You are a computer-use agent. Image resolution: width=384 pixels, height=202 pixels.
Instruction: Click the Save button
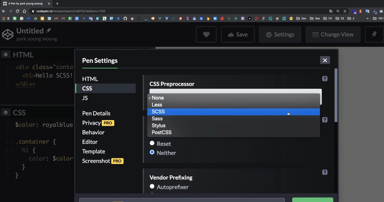(238, 34)
